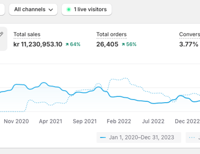
Task: Select the Total orders metric label
Action: 111,34
